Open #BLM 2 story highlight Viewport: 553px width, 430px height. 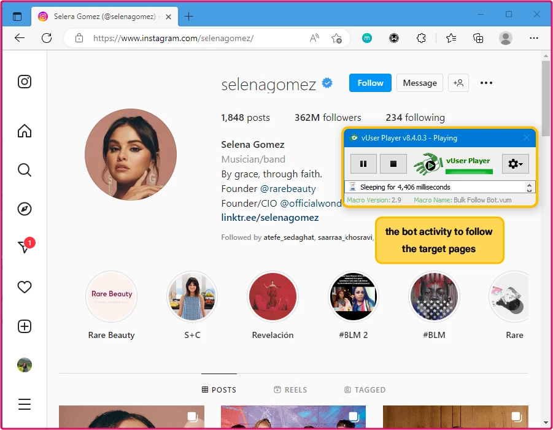[354, 297]
